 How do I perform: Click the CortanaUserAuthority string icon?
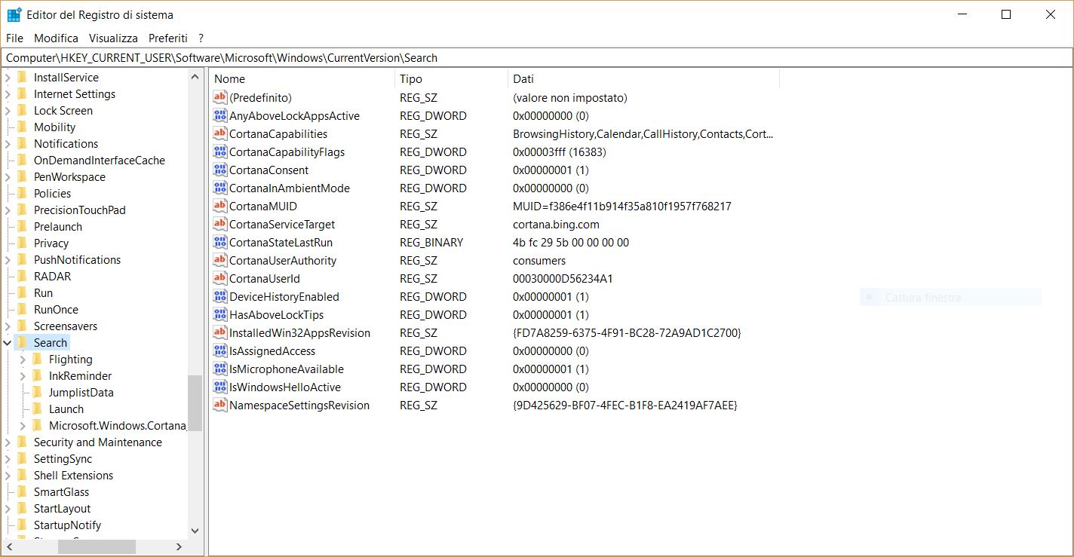click(x=220, y=260)
